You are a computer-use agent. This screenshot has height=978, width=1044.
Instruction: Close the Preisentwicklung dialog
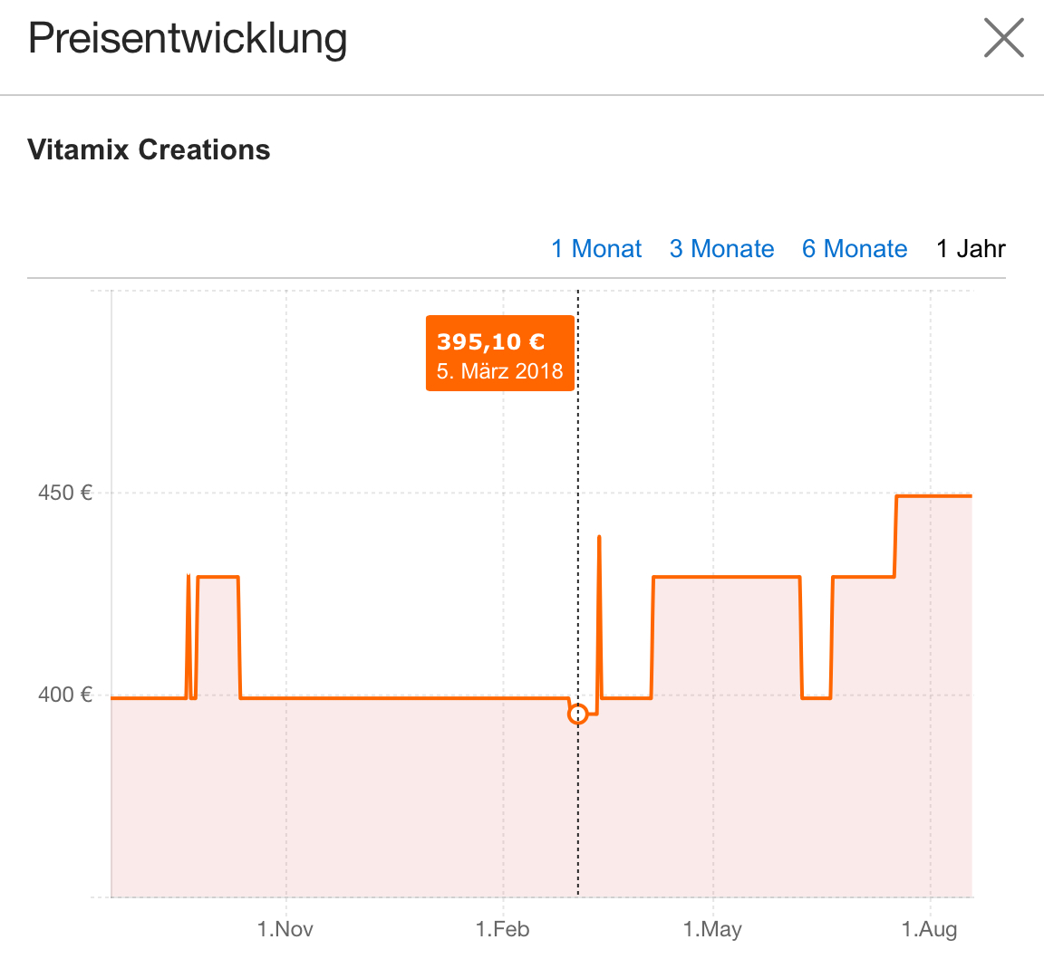point(1003,40)
